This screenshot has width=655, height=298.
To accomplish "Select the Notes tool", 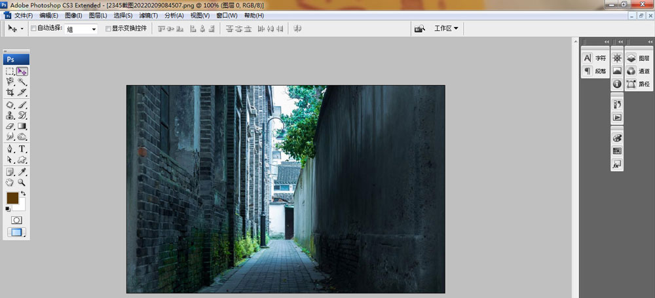I will pos(10,172).
